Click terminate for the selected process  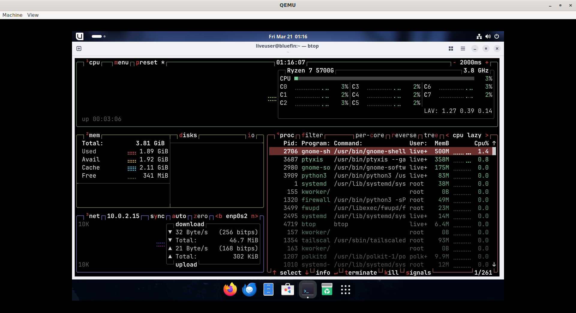click(x=361, y=273)
